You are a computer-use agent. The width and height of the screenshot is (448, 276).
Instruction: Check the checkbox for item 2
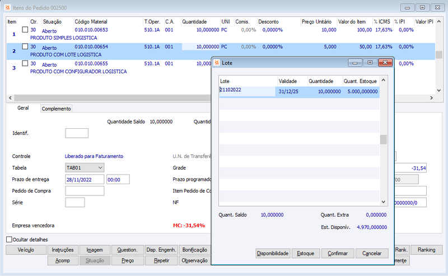click(25, 46)
